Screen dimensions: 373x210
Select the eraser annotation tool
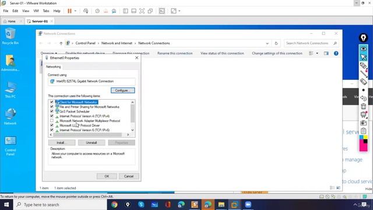[363, 82]
